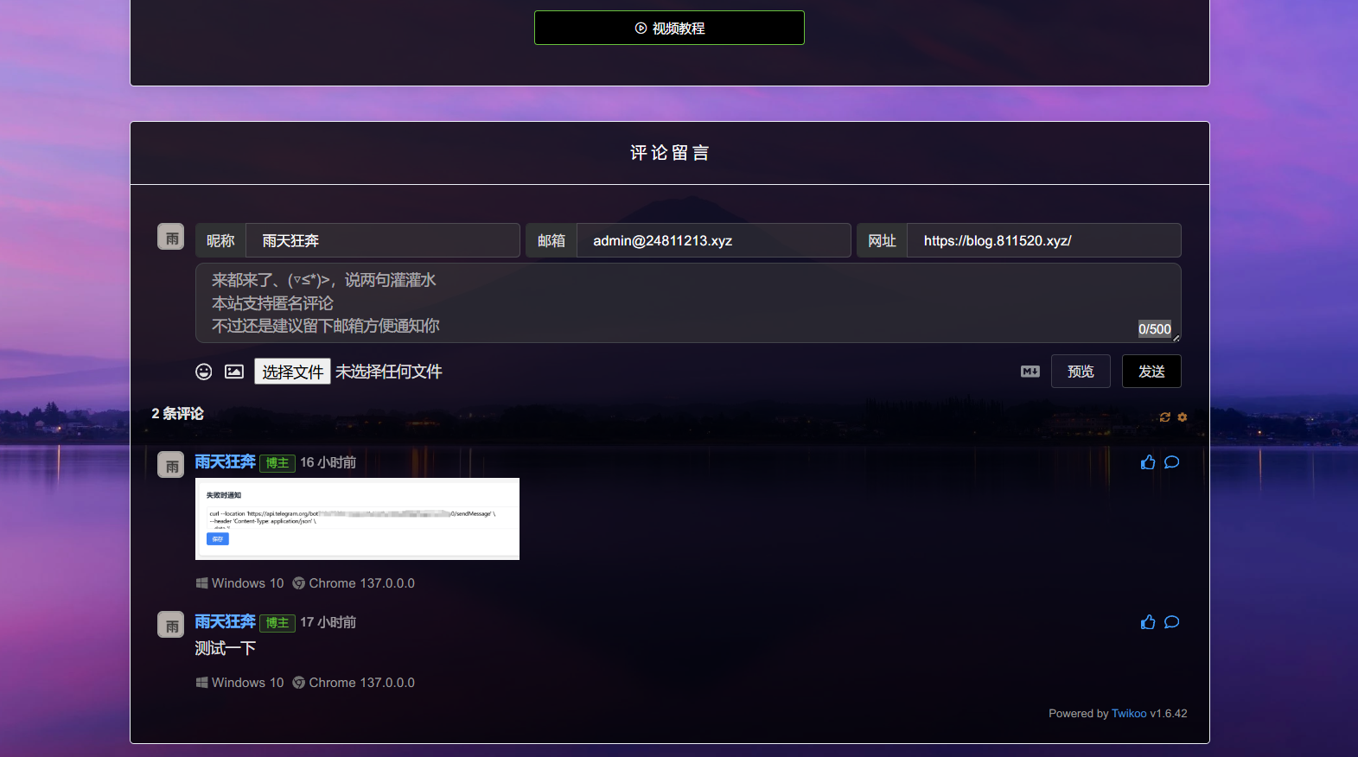Like the 测试一下 comment
The height and width of the screenshot is (757, 1358).
[1148, 622]
